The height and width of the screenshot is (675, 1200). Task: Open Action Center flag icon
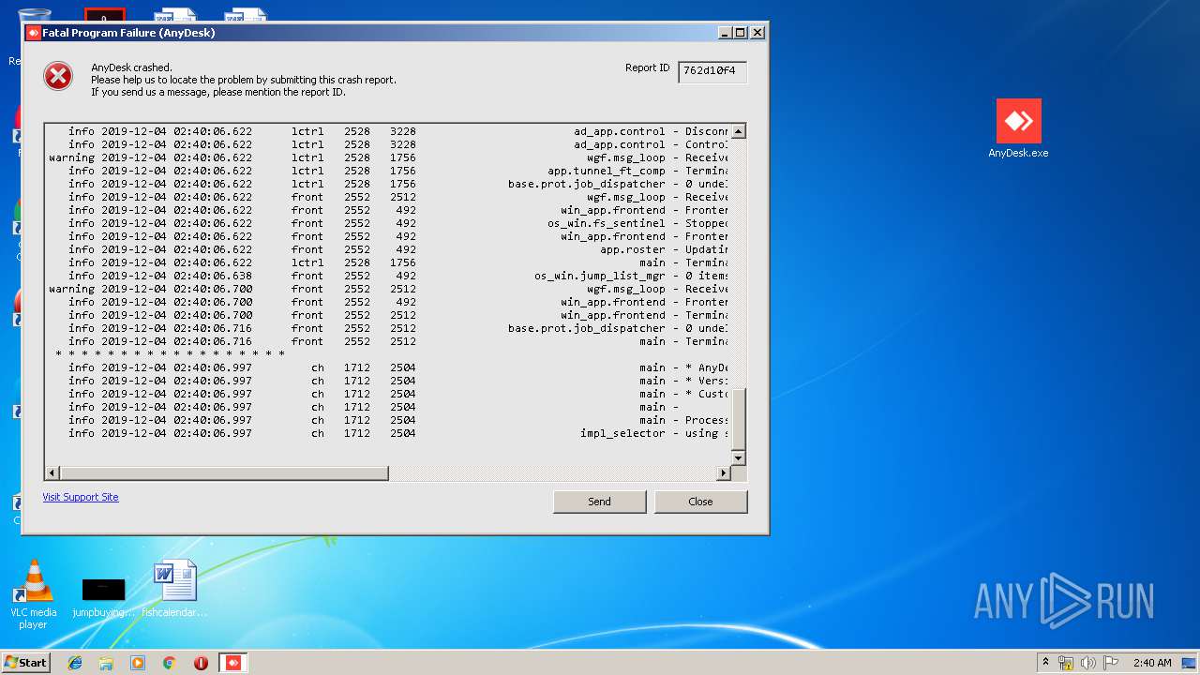(x=1111, y=663)
